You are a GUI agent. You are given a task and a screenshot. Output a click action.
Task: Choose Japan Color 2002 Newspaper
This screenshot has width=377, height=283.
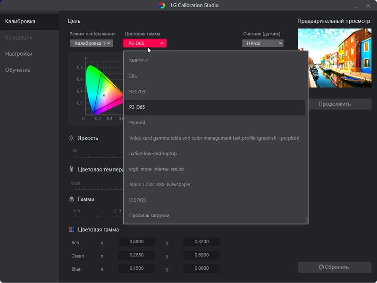coord(214,185)
